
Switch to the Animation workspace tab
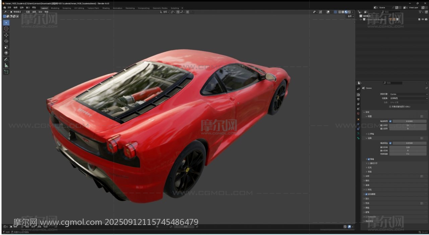coord(118,8)
